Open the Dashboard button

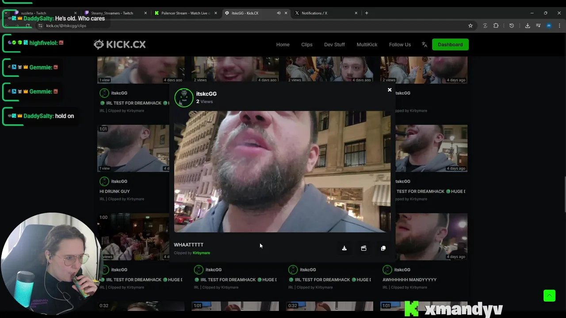point(450,45)
